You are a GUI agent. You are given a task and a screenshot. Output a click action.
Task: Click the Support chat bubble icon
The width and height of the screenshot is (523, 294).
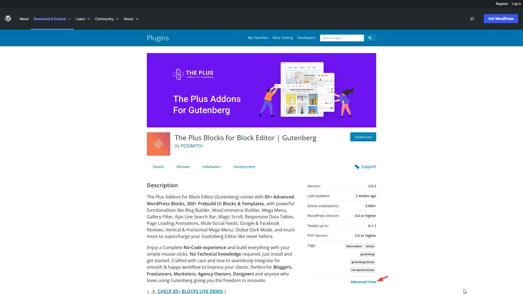point(357,167)
